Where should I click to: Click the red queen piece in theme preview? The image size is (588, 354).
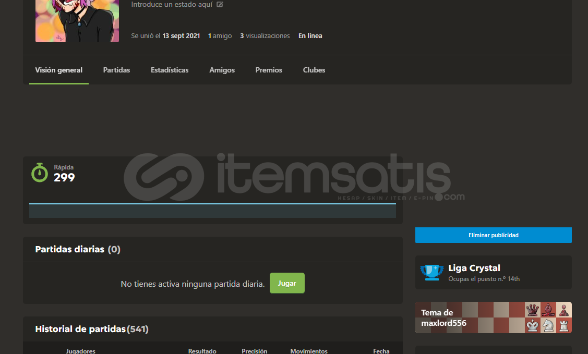tap(532, 310)
